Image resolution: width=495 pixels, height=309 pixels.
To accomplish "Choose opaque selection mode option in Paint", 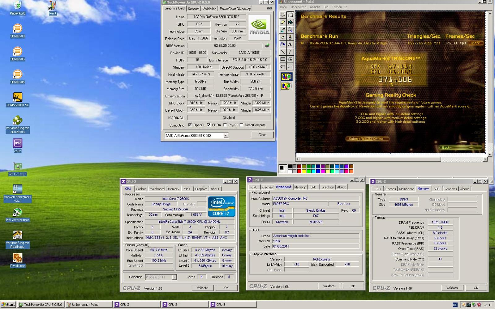I will (x=286, y=77).
